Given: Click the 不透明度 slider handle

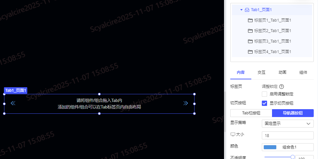Looking at the screenshot, I should [293, 157].
